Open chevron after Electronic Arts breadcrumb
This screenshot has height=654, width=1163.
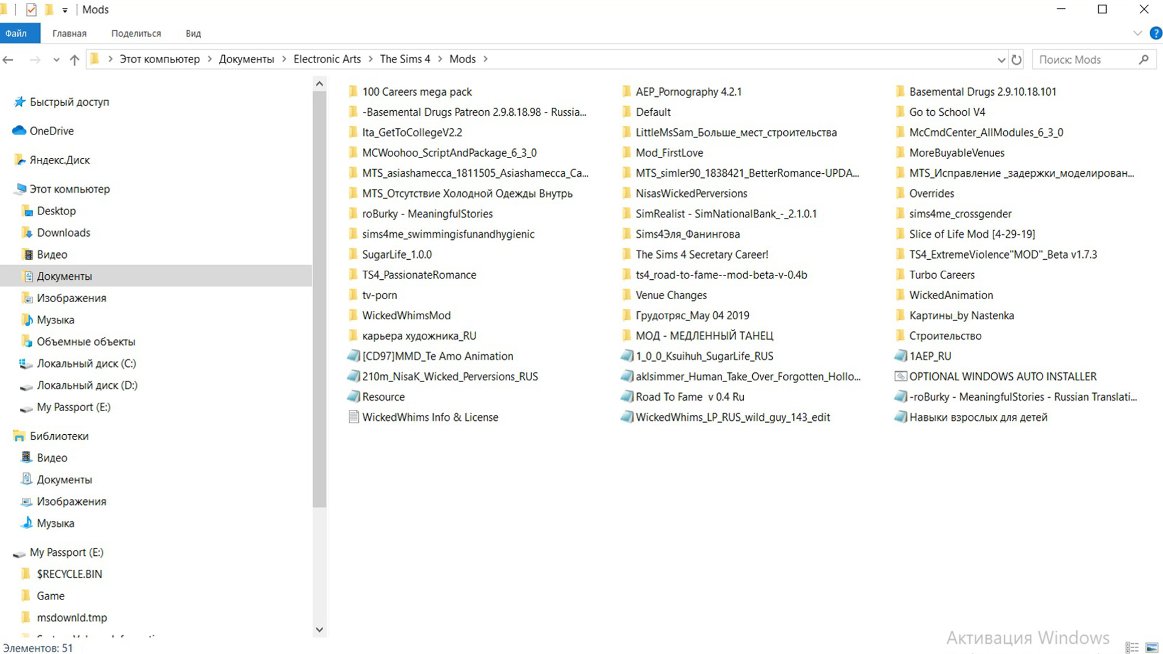(x=371, y=59)
